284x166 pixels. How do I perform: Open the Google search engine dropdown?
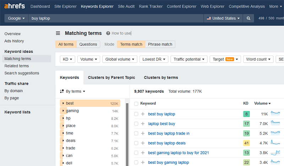[x=16, y=18]
